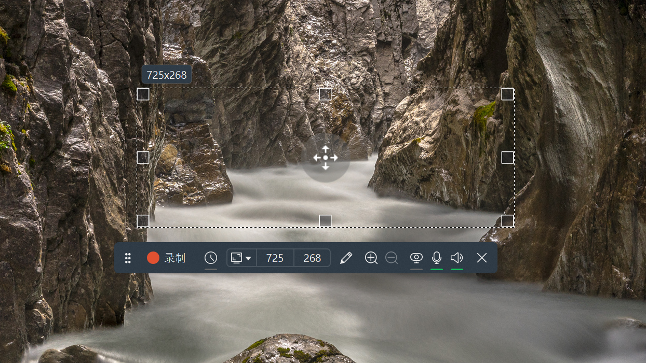
Task: Toggle the microphone recording
Action: [437, 258]
